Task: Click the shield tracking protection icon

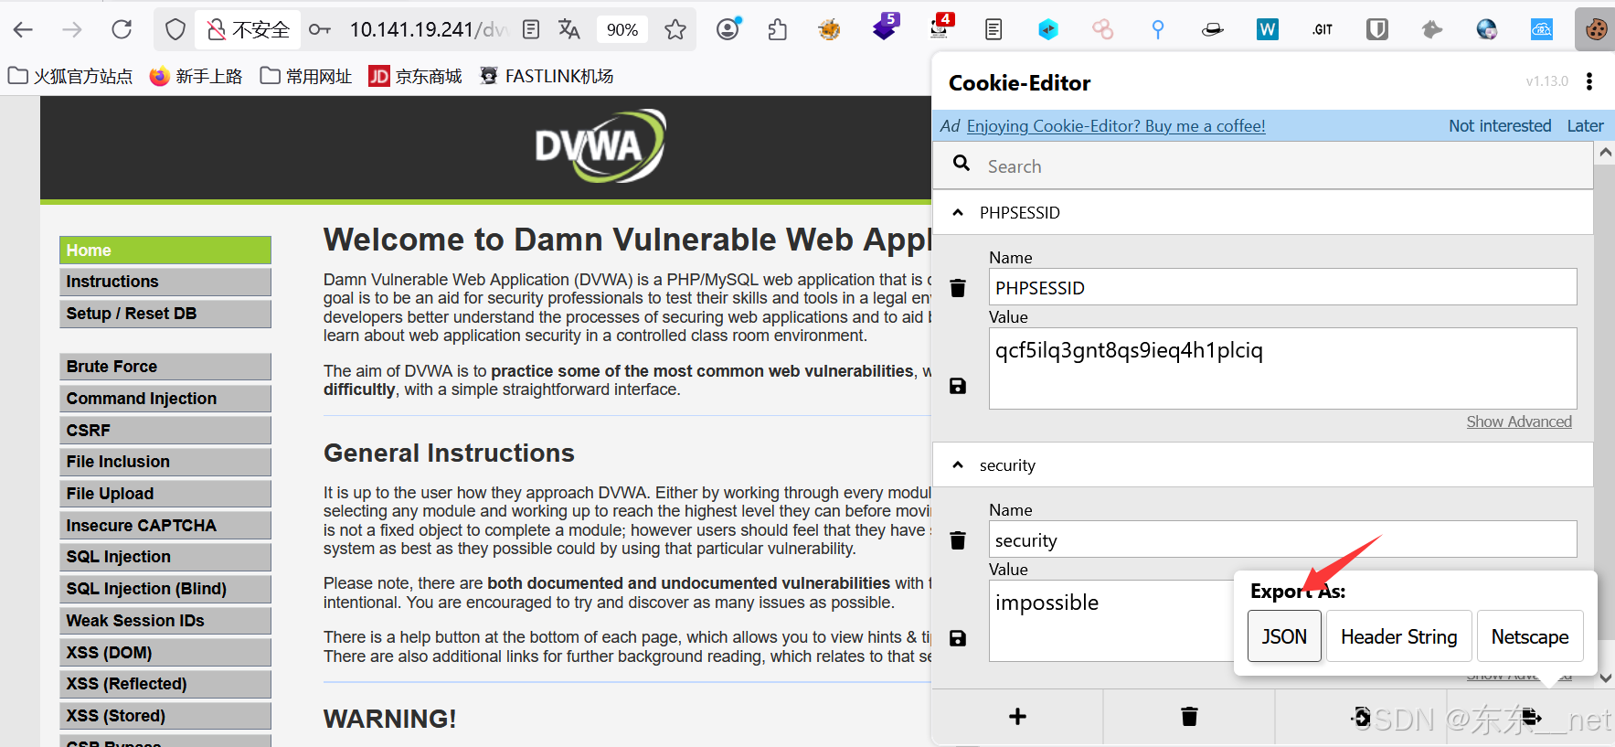Action: pyautogui.click(x=175, y=30)
